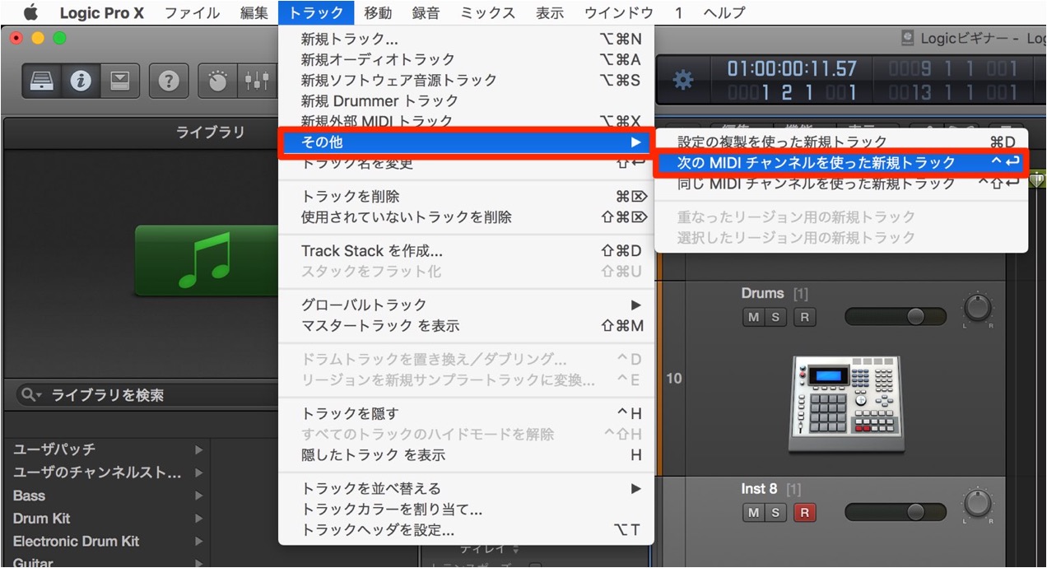
Task: Open the 移動 menu
Action: coord(378,12)
